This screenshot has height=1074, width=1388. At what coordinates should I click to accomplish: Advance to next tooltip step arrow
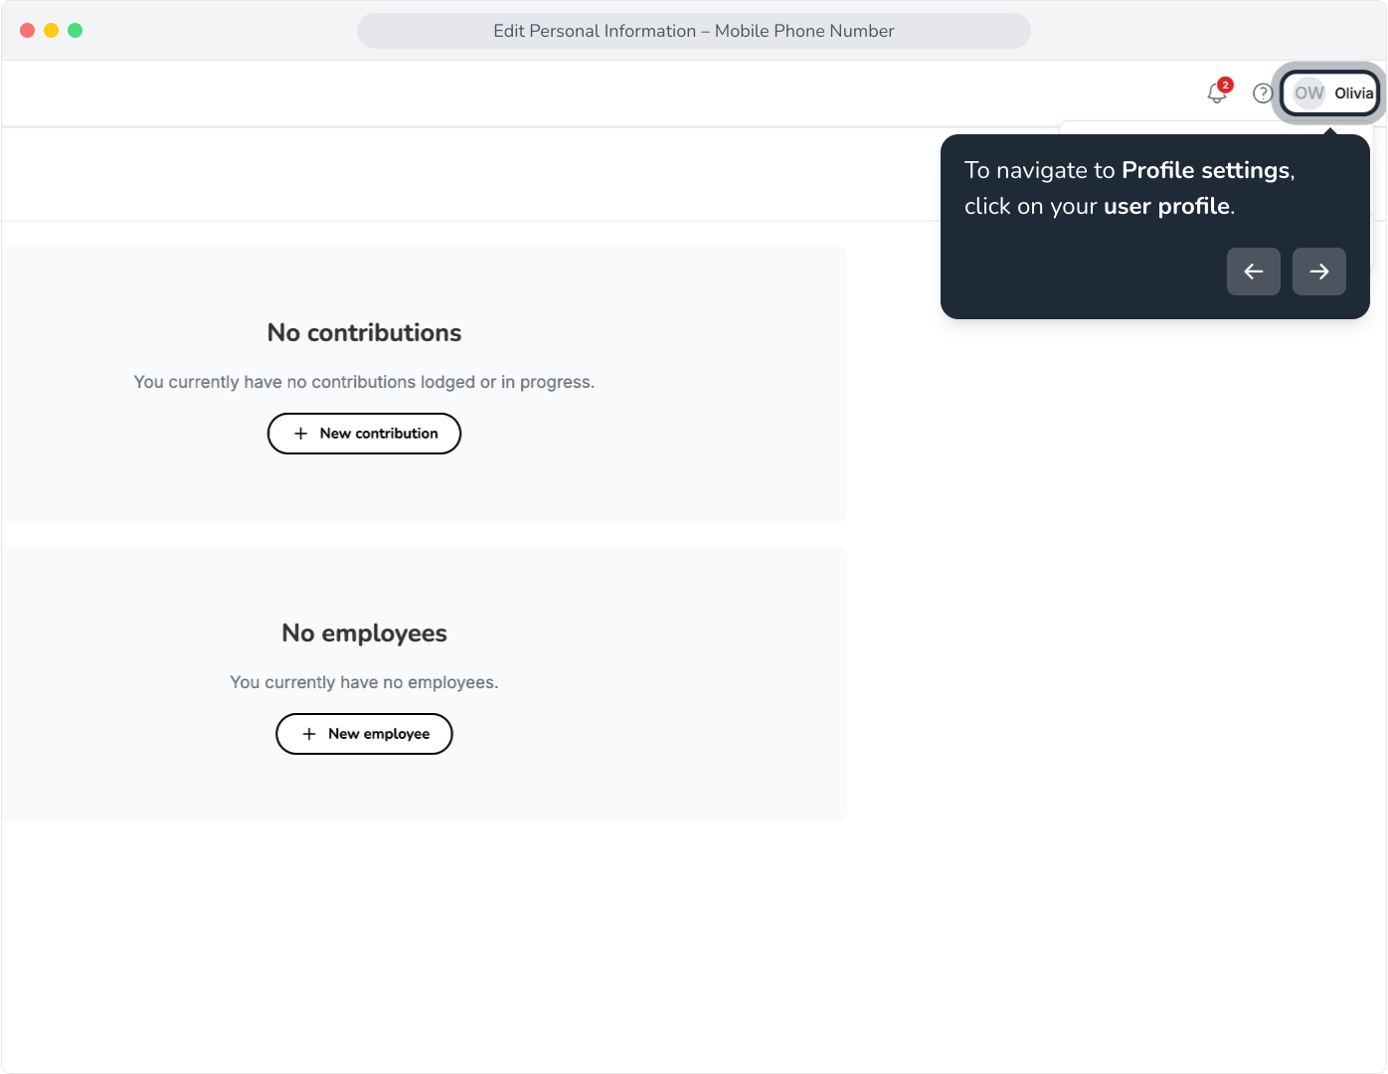1319,271
